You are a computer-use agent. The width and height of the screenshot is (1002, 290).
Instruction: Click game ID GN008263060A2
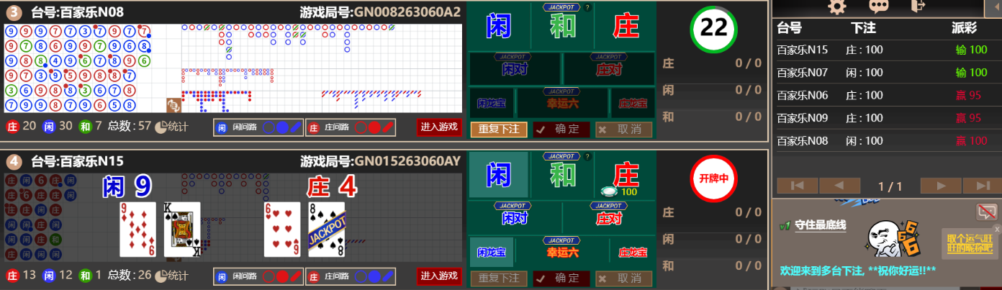[407, 12]
